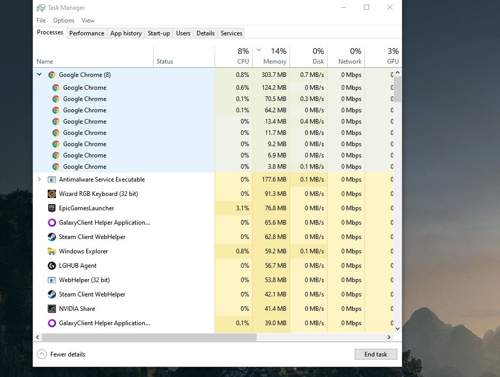Click Chrome icon in 3.8 MB row

[x=56, y=167]
